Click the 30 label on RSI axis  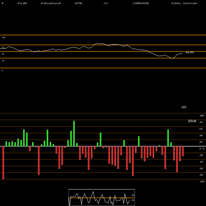pos(3,61)
